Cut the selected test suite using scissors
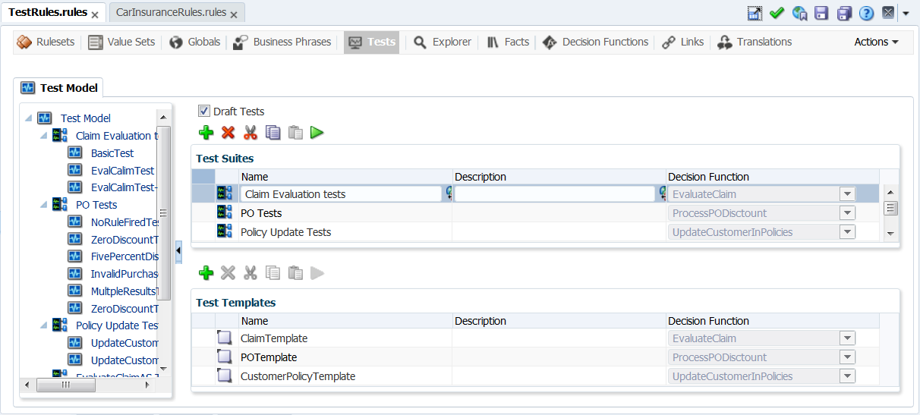The image size is (920, 415). (250, 133)
